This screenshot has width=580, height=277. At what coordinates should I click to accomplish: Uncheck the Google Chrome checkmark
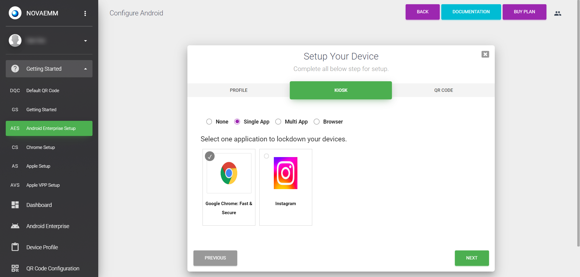(x=210, y=156)
